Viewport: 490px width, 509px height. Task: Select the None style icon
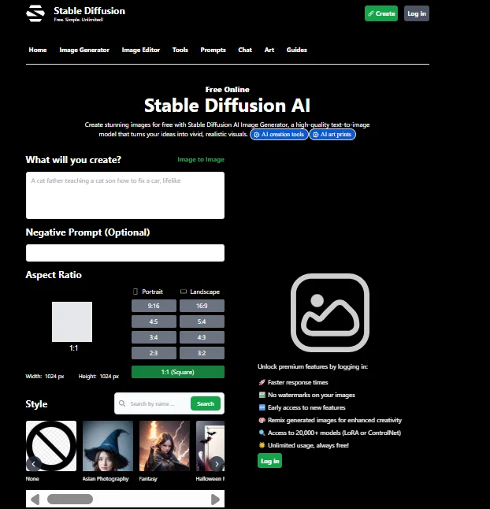pos(51,446)
